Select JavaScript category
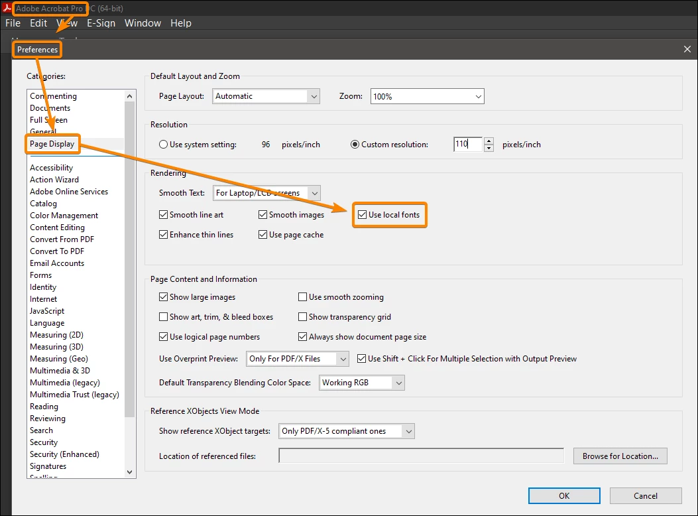 coord(47,311)
